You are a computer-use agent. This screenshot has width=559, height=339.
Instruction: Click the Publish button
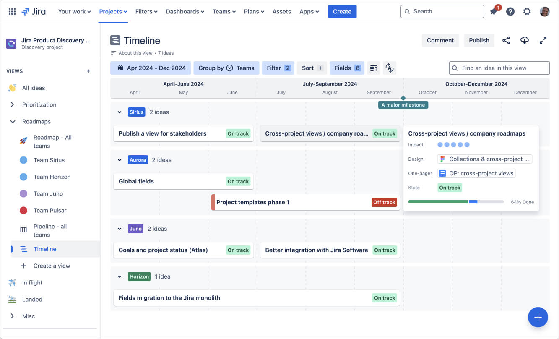point(479,40)
